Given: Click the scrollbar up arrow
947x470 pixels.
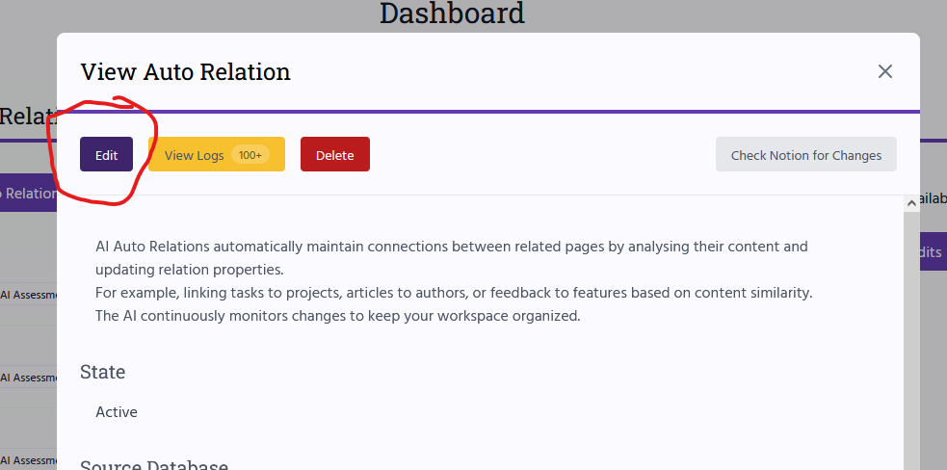Looking at the screenshot, I should coord(911,203).
